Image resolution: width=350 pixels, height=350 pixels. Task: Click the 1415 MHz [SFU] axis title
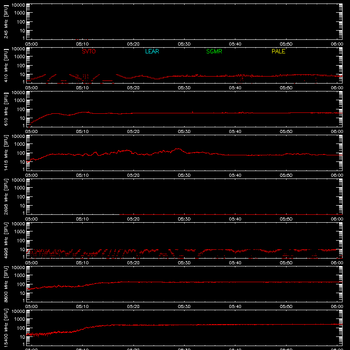pyautogui.click(x=6, y=153)
